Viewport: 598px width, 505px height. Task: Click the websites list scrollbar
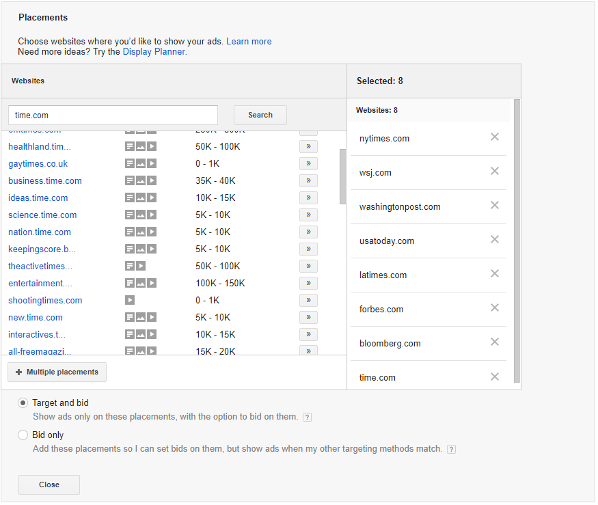coord(342,177)
